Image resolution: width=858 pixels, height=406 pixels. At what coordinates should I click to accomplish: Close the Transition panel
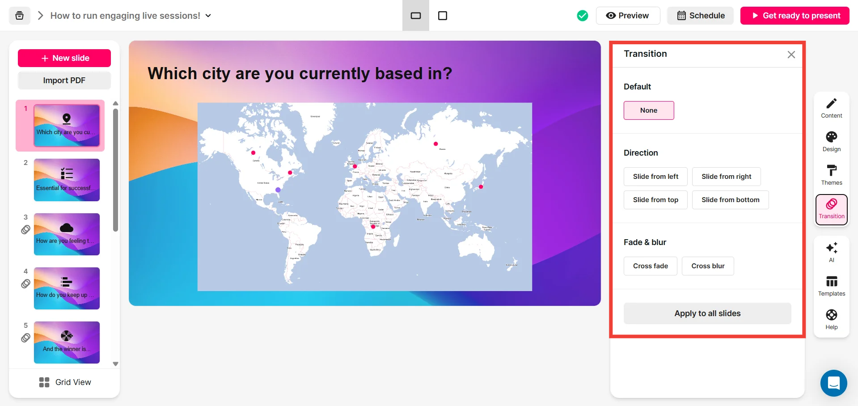791,55
